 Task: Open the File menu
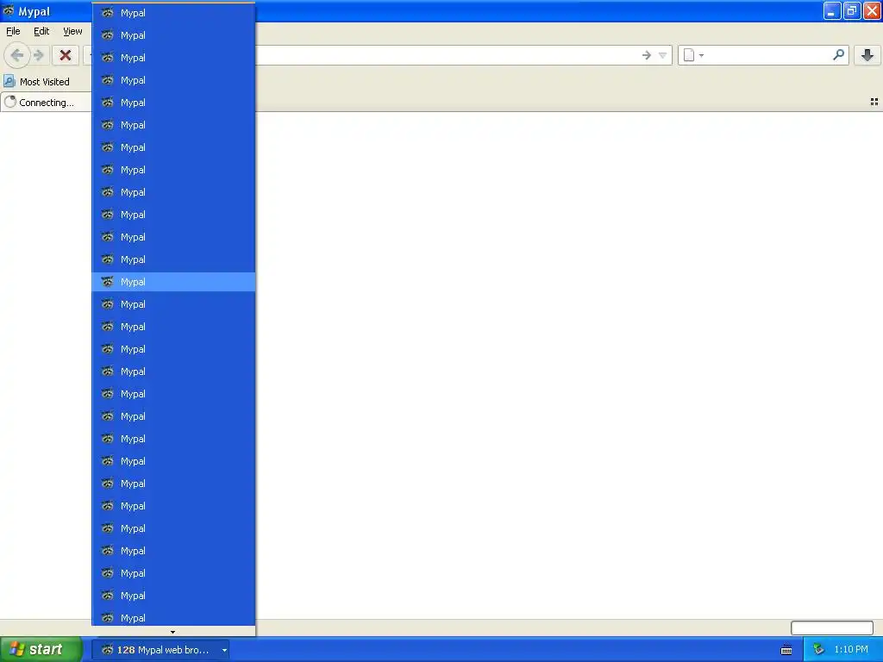[13, 32]
